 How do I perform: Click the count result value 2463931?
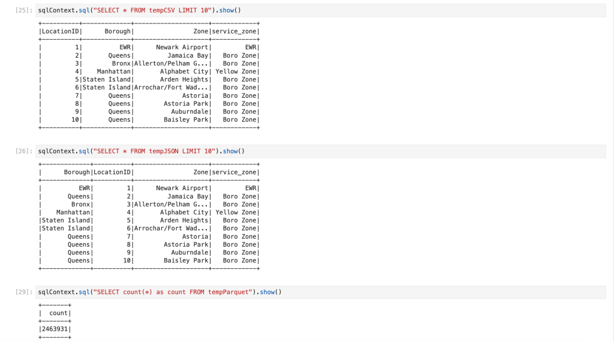55,329
